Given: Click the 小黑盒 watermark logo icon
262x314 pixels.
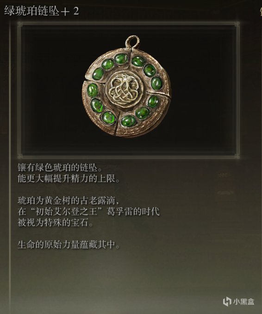Looking at the screenshot, I should 227,301.
